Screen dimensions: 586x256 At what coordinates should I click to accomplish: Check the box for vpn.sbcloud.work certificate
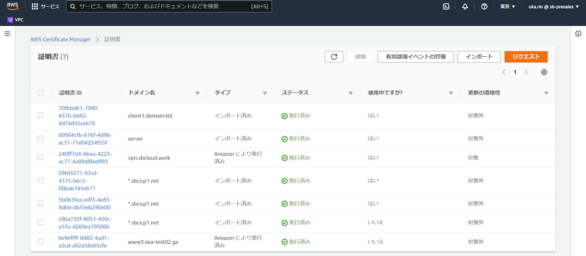pos(40,158)
